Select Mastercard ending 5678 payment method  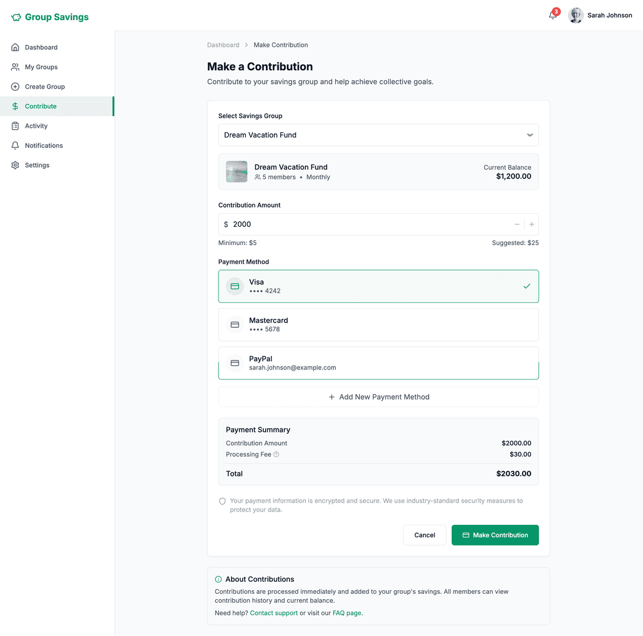click(378, 325)
